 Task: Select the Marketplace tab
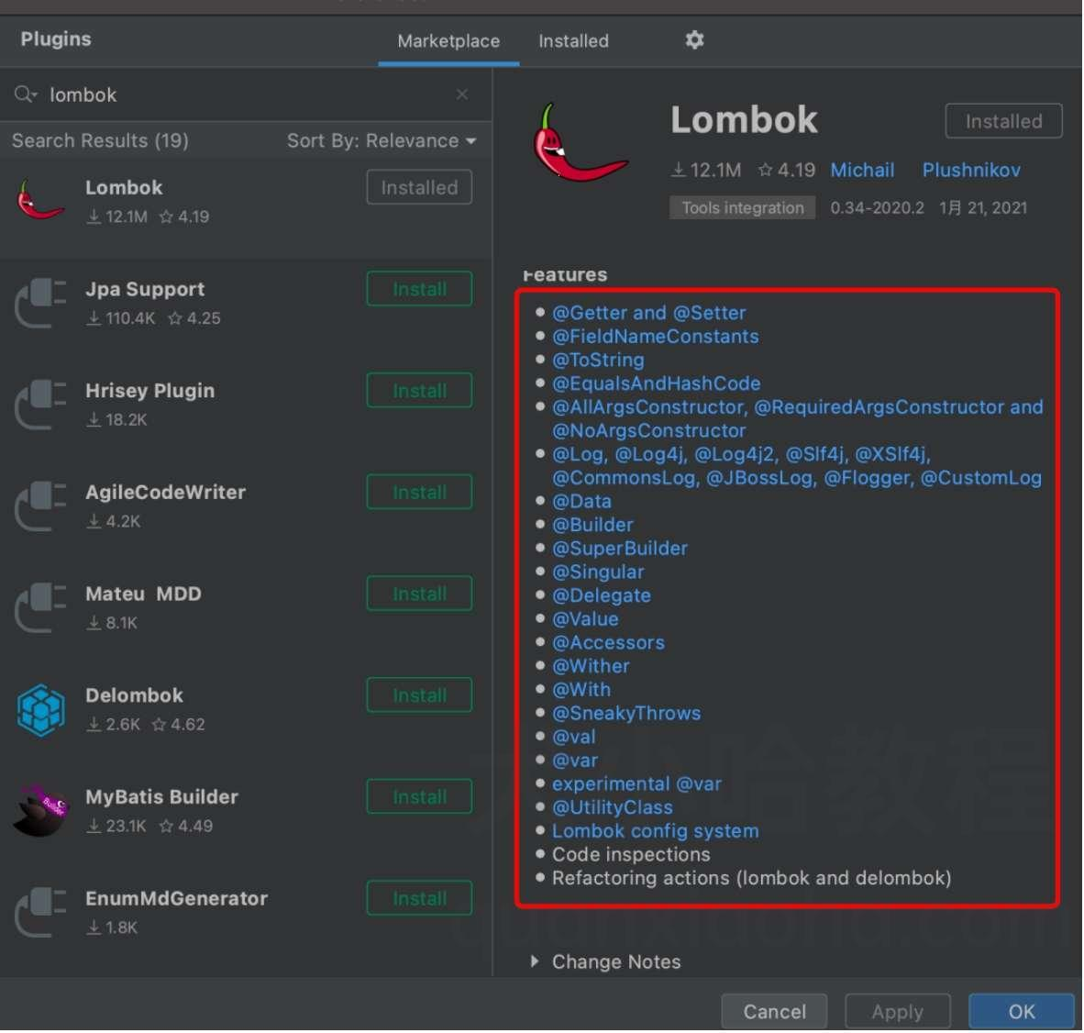(x=448, y=41)
